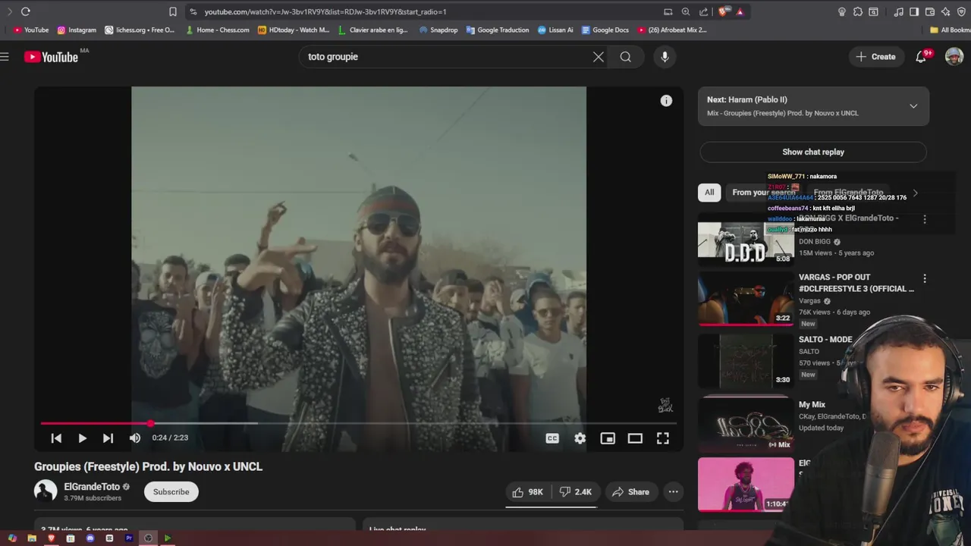
Task: Skip to previous video
Action: [x=56, y=438]
